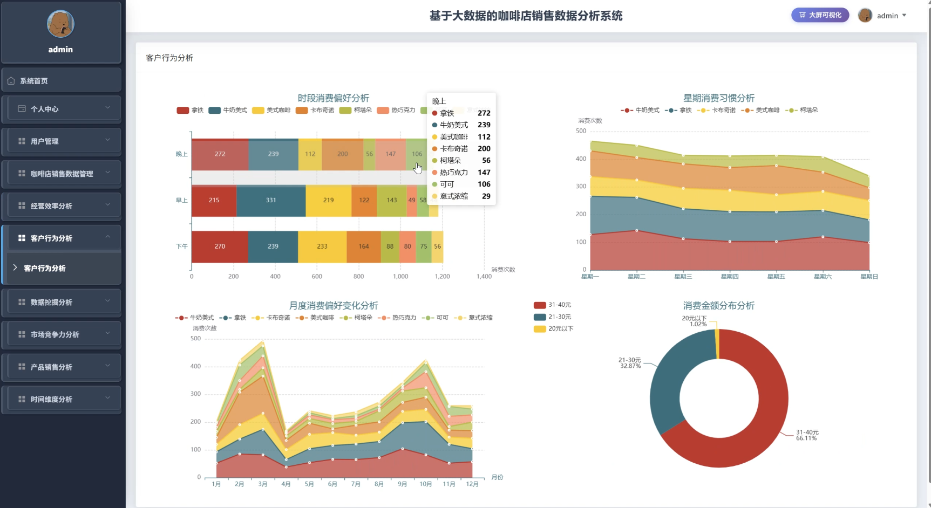Click the 270 segment in the 下午 bar
This screenshot has width=931, height=508.
pos(220,246)
